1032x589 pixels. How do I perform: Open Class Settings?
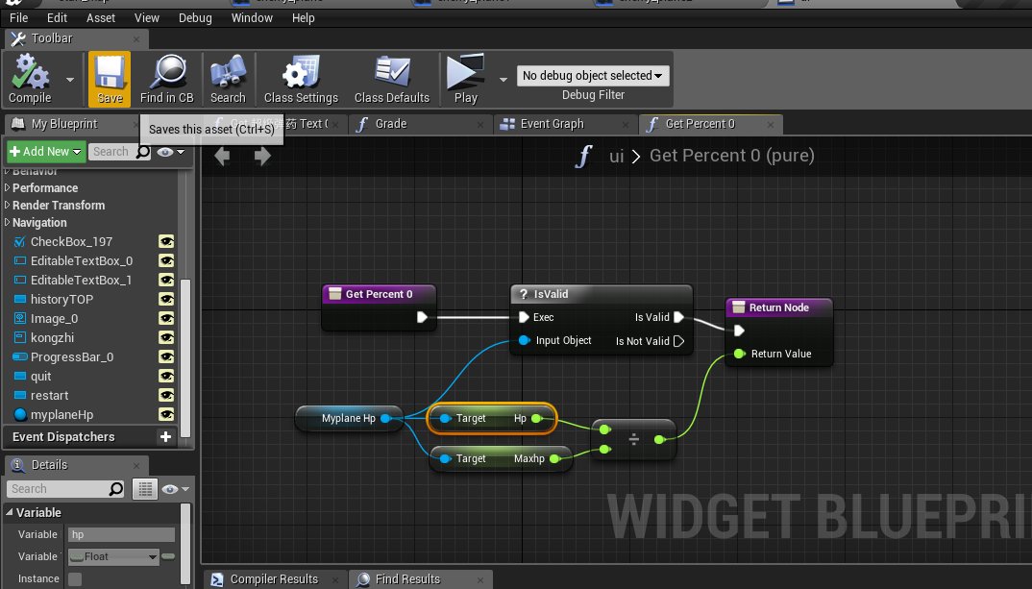(301, 80)
